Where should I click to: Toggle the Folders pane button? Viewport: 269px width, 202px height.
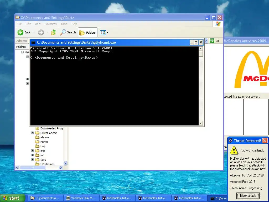coord(88,32)
